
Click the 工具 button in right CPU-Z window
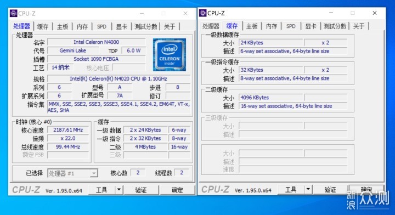tap(291, 189)
